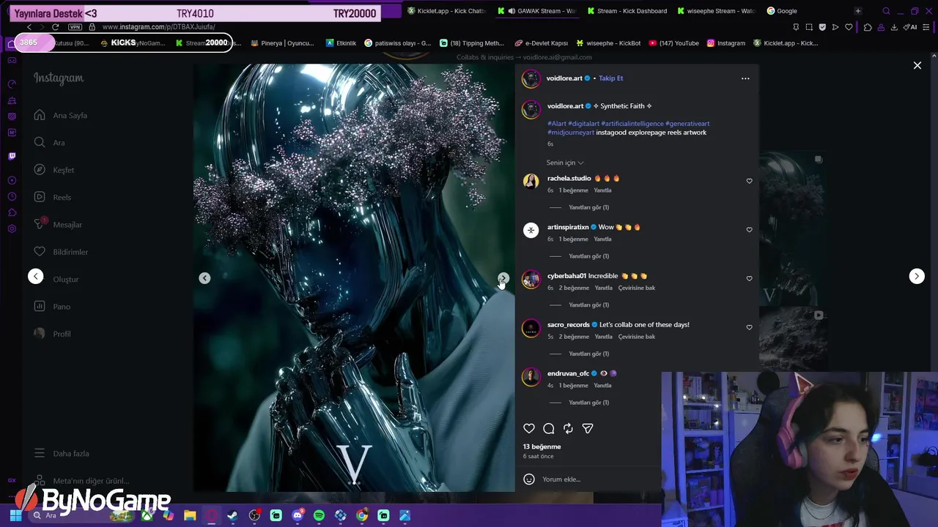Open browser extensions puzzle icon
The image size is (938, 527).
868,27
